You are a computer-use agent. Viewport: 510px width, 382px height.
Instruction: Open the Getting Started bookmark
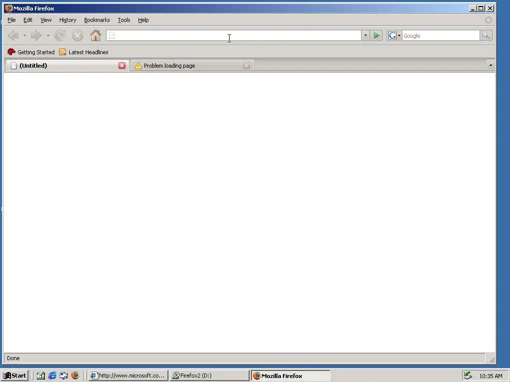[31, 52]
